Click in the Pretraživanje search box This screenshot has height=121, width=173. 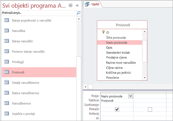[39, 13]
